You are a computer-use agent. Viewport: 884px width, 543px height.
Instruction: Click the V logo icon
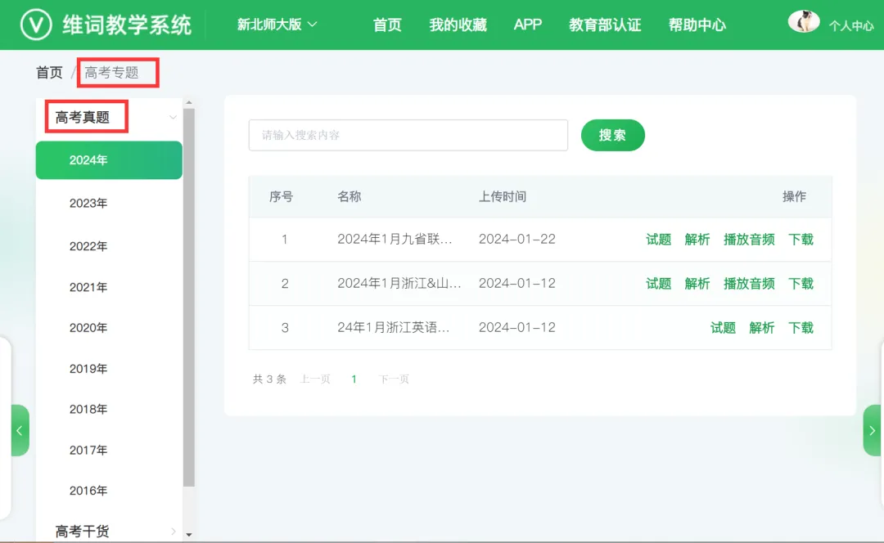tap(36, 25)
